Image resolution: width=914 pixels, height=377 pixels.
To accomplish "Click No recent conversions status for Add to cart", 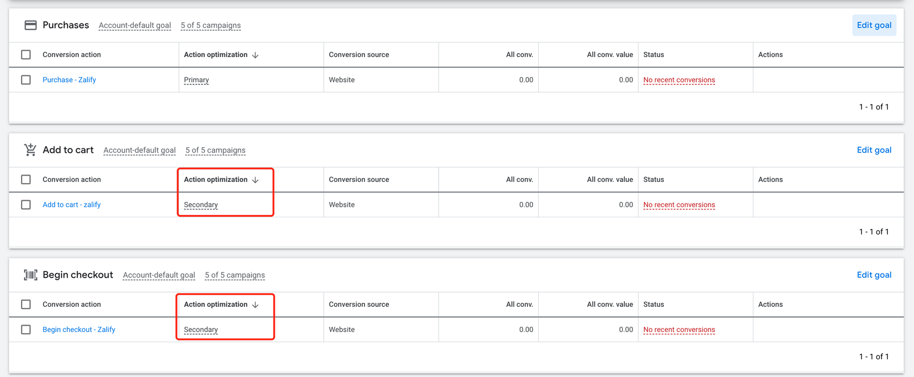I will coord(679,205).
